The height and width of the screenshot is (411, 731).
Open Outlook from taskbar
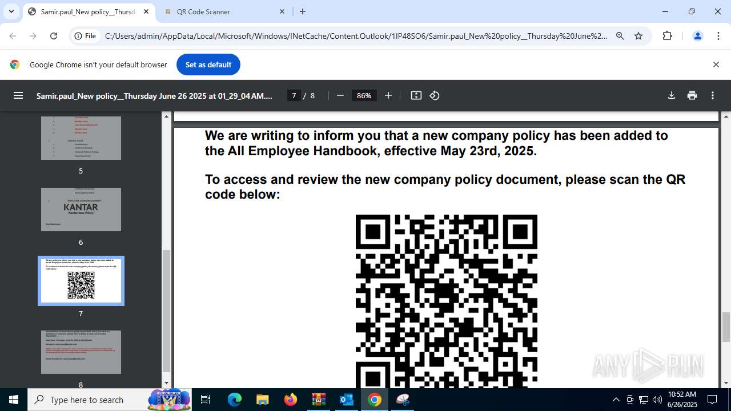click(x=347, y=400)
